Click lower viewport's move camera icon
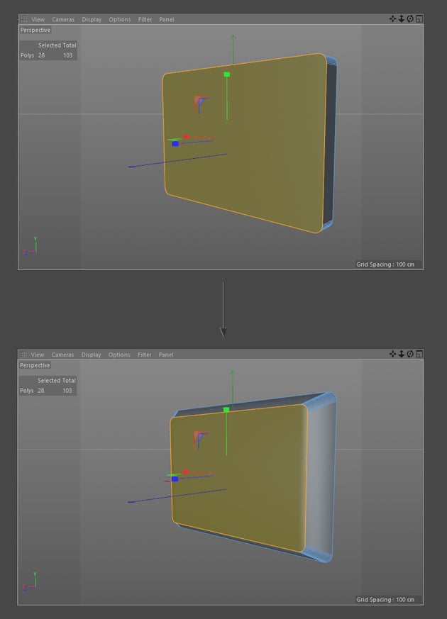The height and width of the screenshot is (619, 447). (392, 354)
